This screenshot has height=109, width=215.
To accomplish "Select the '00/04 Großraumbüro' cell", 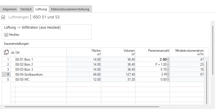I will pyautogui.click(x=41, y=75).
